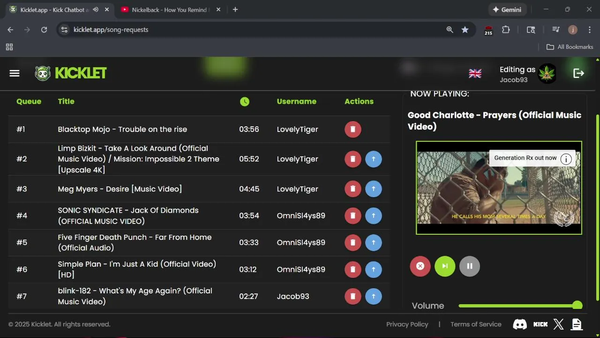Delete Limp Bizkit song from queue
This screenshot has width=600, height=338.
click(353, 159)
